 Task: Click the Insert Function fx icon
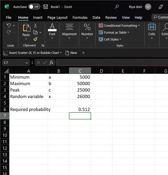pyautogui.click(x=51, y=63)
